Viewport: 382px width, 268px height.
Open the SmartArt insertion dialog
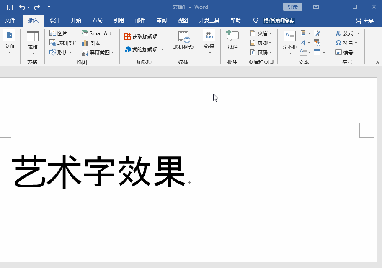(x=97, y=33)
